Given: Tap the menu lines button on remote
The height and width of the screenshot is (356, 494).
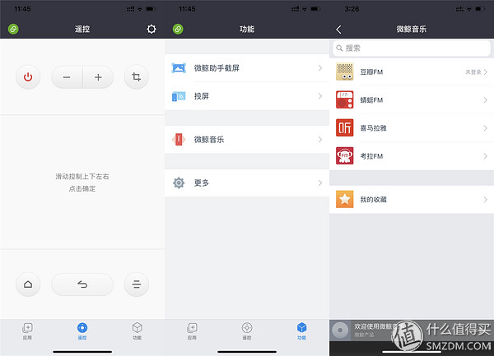Looking at the screenshot, I should click(x=137, y=284).
